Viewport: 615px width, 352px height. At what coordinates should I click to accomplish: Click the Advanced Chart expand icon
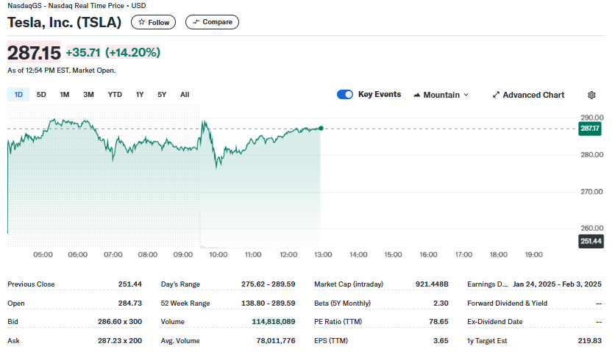click(x=496, y=95)
